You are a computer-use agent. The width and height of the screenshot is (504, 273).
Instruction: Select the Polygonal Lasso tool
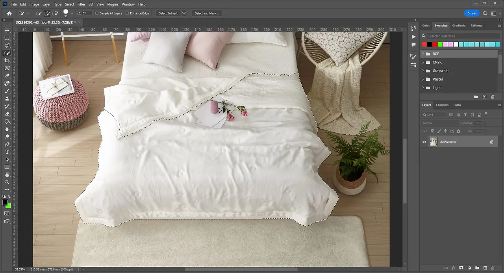pyautogui.click(x=7, y=45)
